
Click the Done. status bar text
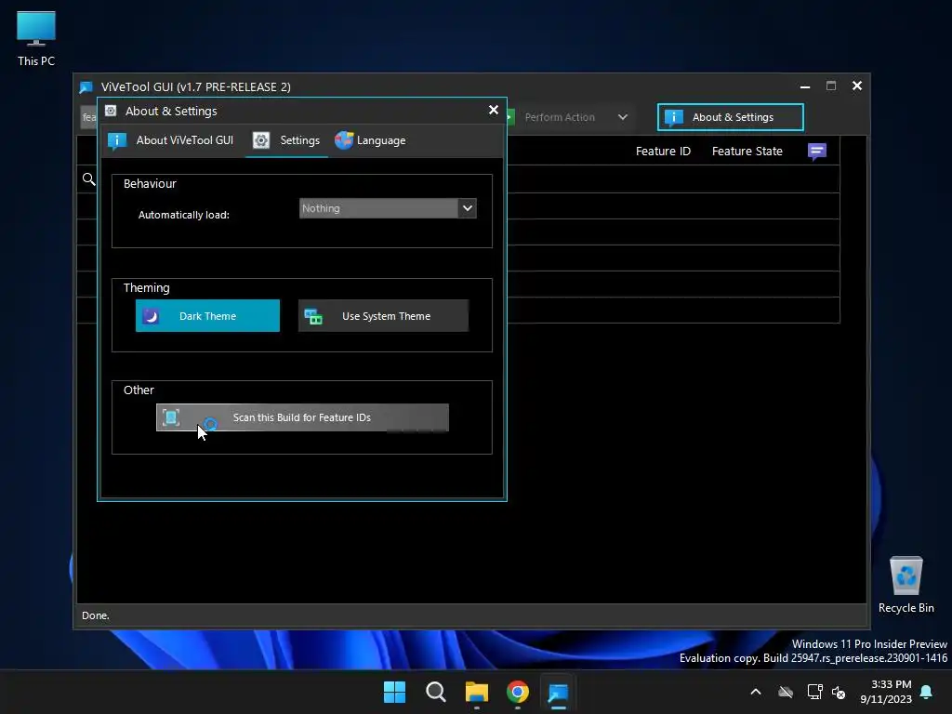(96, 615)
